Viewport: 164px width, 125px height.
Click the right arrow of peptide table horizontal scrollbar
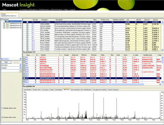160,84
